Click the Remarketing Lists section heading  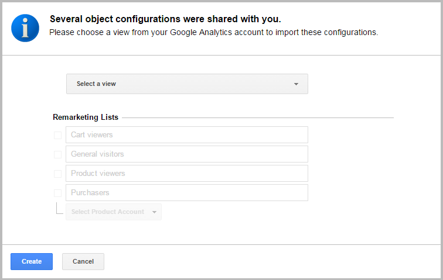coord(86,117)
